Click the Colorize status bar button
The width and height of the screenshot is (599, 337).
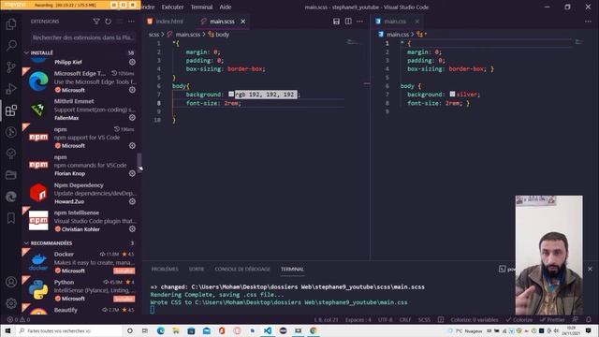519,319
